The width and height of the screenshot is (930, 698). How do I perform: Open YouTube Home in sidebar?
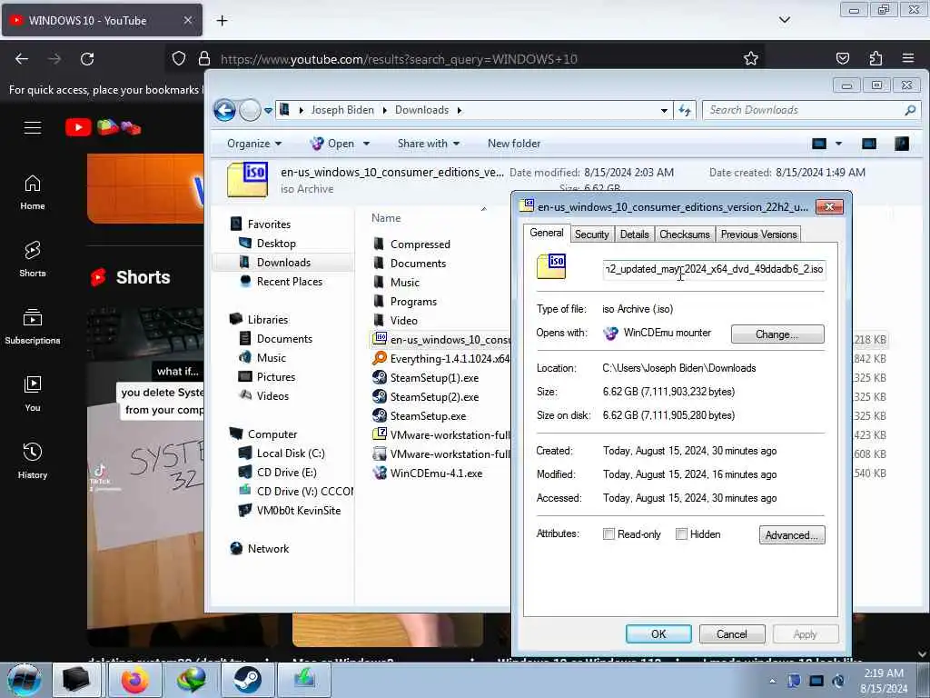pyautogui.click(x=33, y=193)
